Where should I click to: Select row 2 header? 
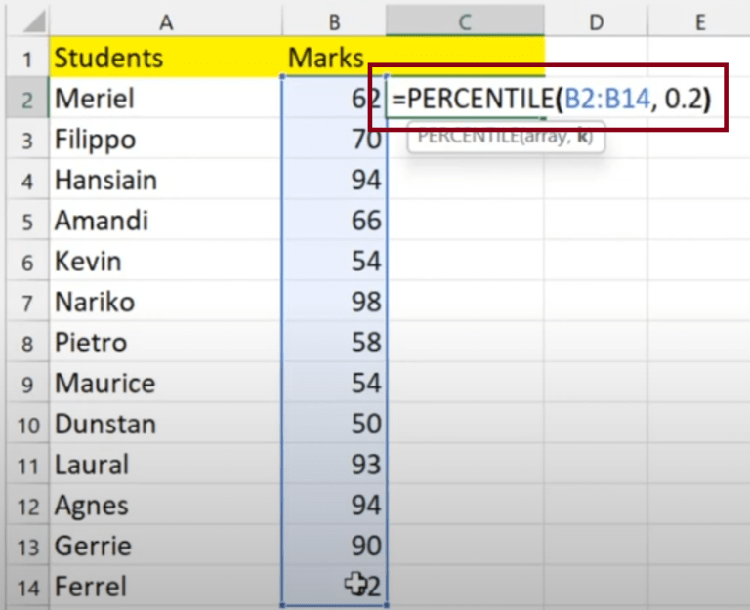[x=27, y=98]
